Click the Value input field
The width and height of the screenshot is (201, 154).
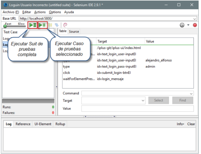(137, 108)
